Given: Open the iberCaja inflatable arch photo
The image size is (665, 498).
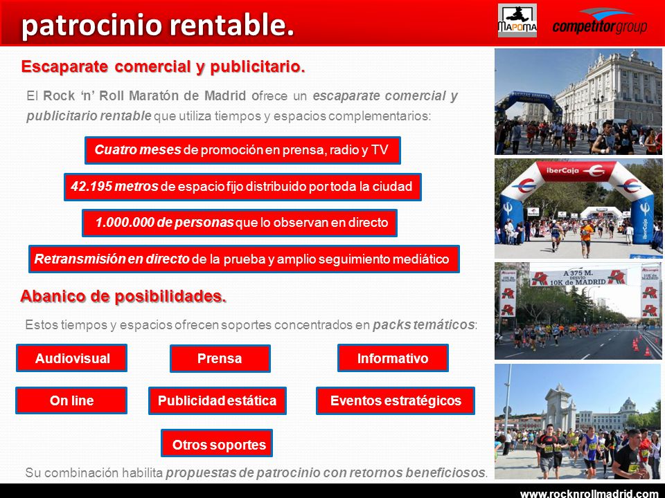Looking at the screenshot, I should pos(578,209).
